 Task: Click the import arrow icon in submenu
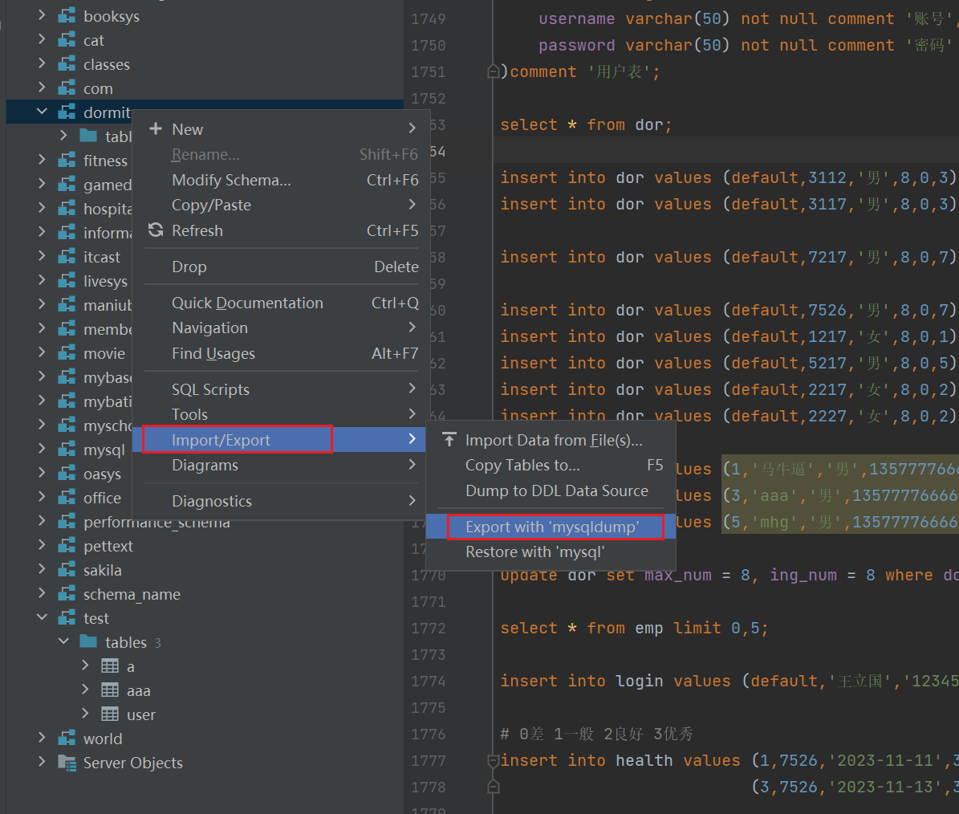click(x=449, y=439)
